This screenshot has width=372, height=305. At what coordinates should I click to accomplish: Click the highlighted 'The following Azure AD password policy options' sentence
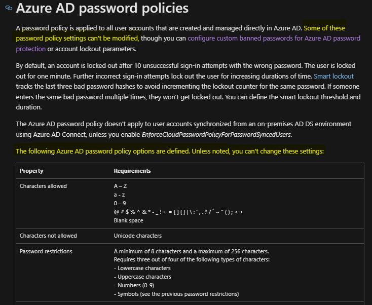click(170, 151)
